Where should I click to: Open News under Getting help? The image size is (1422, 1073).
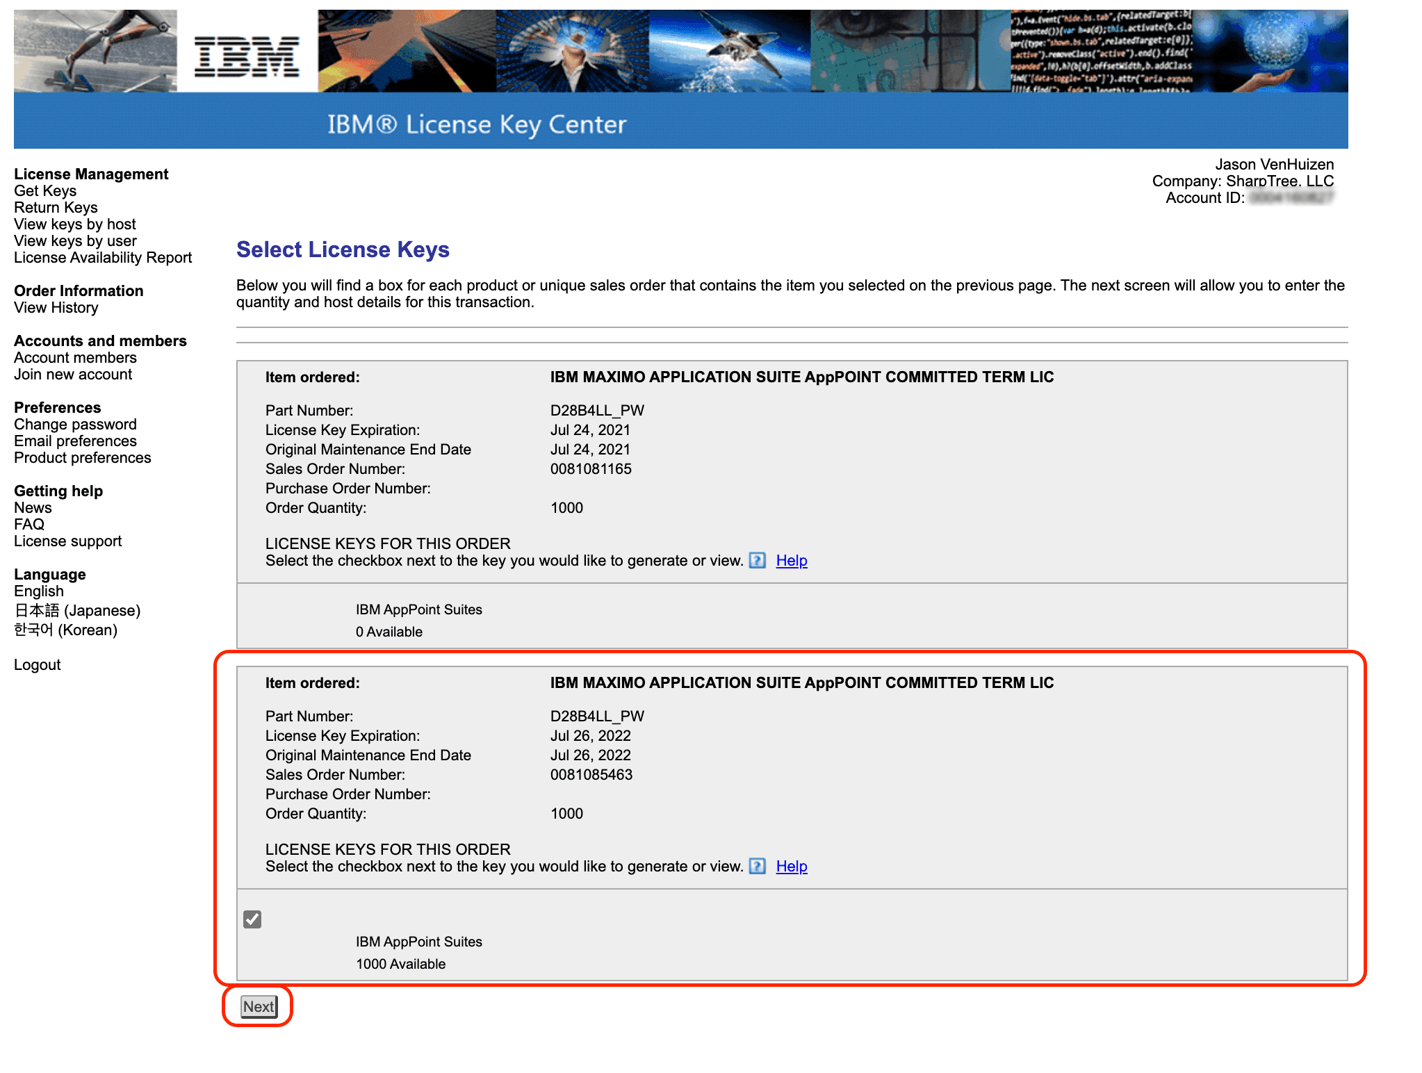tap(33, 507)
